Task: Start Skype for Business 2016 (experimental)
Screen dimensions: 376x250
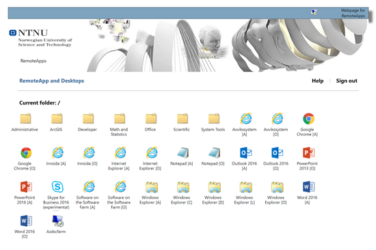Action: (56, 195)
